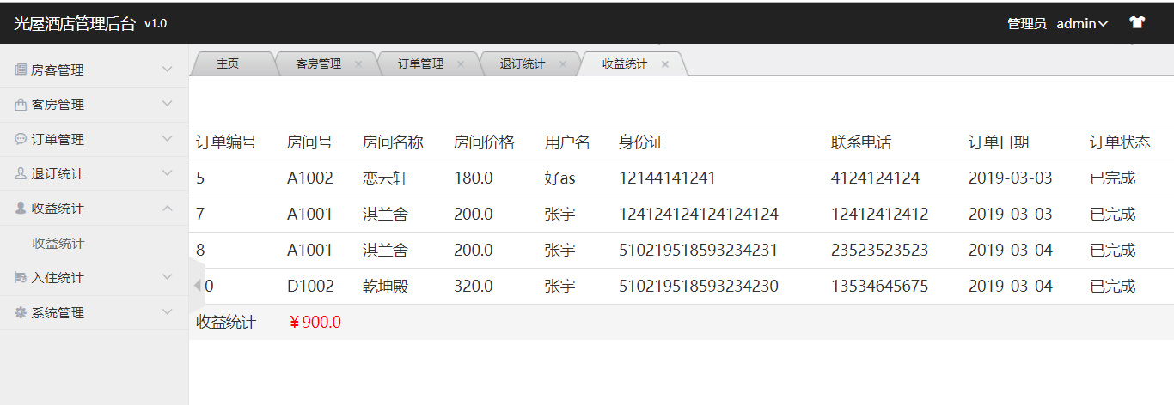The image size is (1174, 405).
Task: Click the 客房管理 bag icon in sidebar
Action: 21,105
